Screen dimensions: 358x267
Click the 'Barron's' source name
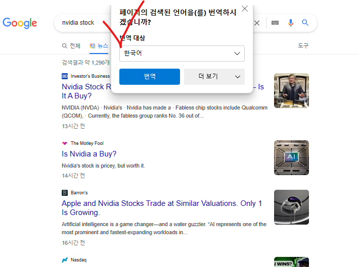coord(79,193)
